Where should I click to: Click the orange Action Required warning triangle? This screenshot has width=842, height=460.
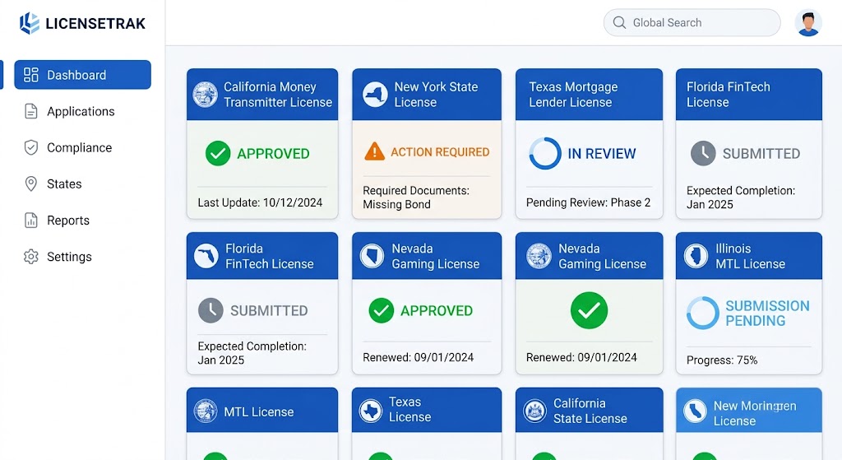[x=374, y=152]
